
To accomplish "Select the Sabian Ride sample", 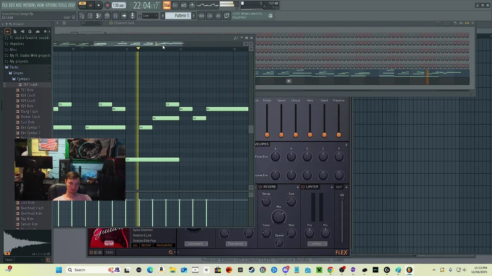I will pos(27,224).
